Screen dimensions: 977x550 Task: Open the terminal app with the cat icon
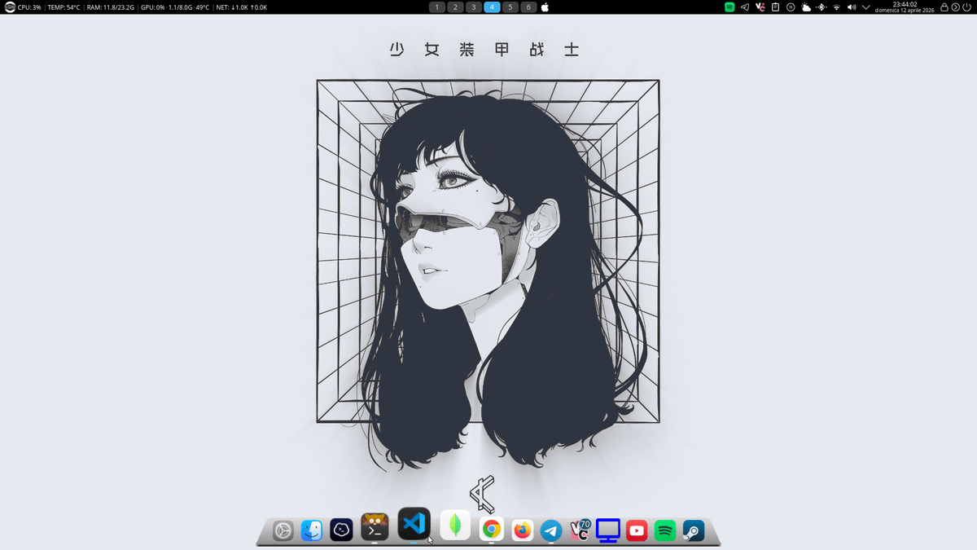point(375,527)
